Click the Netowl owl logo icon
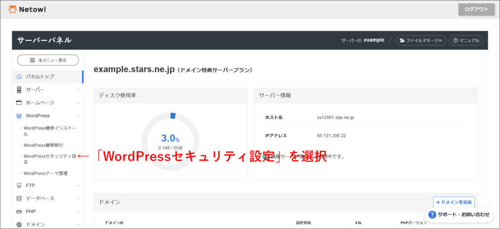The image size is (500, 229). click(12, 9)
